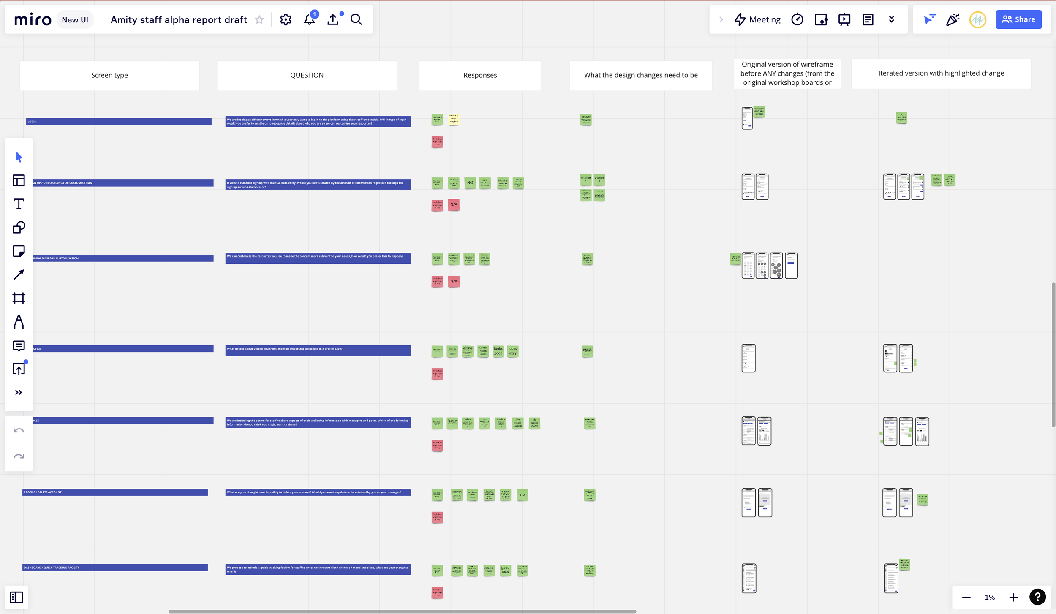This screenshot has height=614, width=1056.
Task: Toggle collaborators' cursors visibility
Action: [929, 19]
